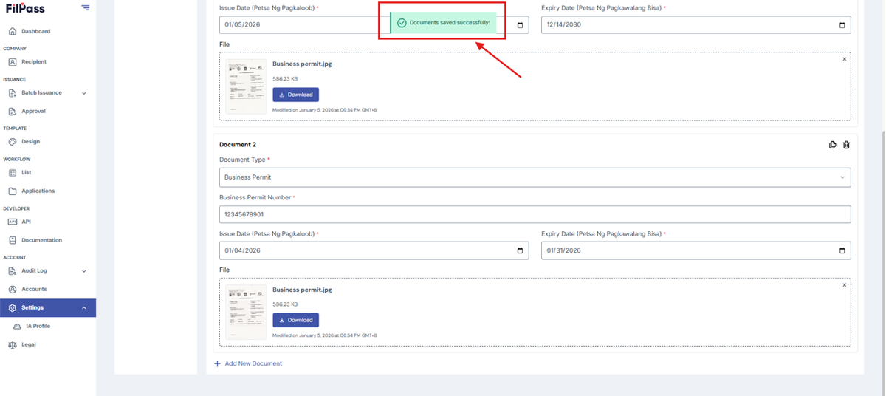Screen dimensions: 886x396
Task: Open calendar picker for Document 2 expiry date
Action: pos(842,250)
